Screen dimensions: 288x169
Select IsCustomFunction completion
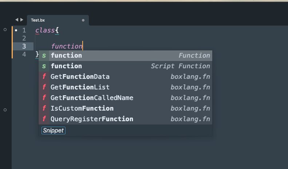125,108
